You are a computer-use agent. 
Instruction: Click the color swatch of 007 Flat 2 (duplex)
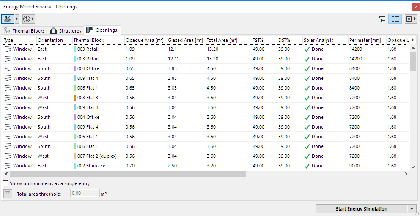pos(75,156)
